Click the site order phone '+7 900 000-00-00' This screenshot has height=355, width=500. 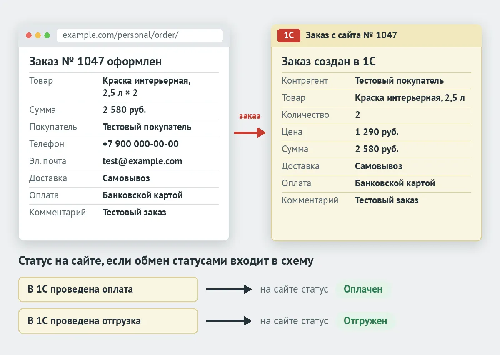pos(140,144)
